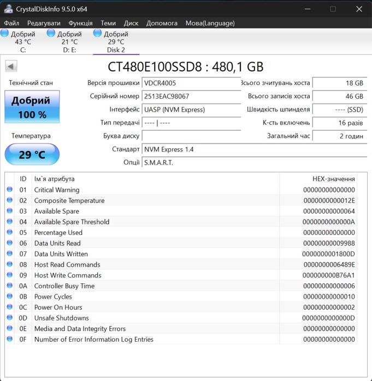
Task: Select the Power Cycles row name
Action: (x=53, y=297)
